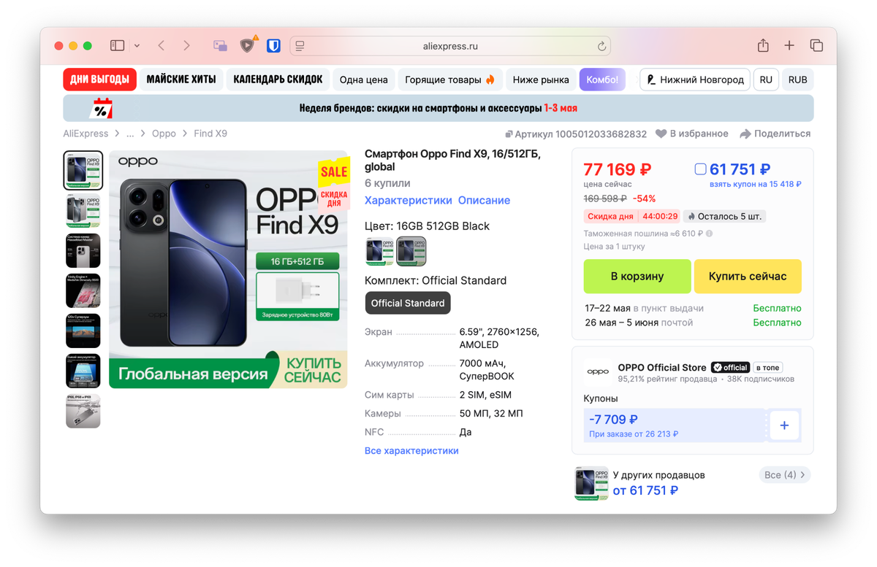Open the Неделя брендов banner
Image resolution: width=877 pixels, height=567 pixels.
(x=438, y=108)
